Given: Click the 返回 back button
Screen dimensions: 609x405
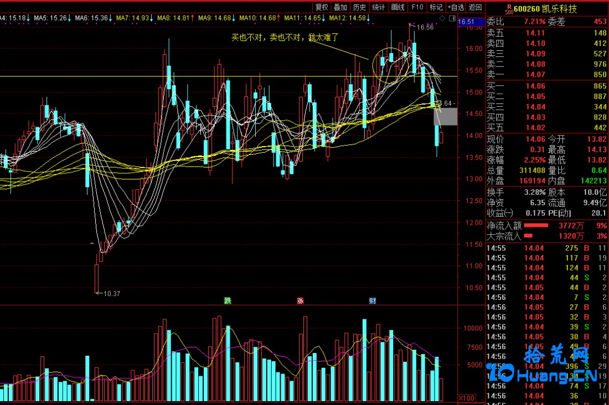Looking at the screenshot, I should 475,7.
